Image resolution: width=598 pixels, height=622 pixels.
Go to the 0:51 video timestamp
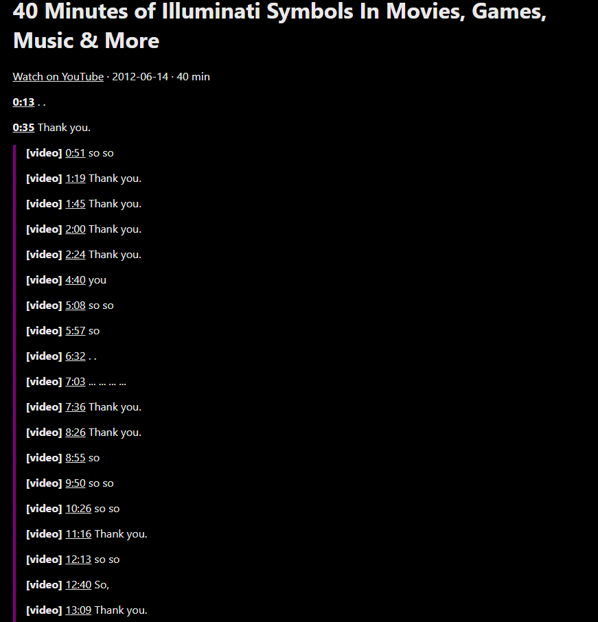[x=76, y=152]
